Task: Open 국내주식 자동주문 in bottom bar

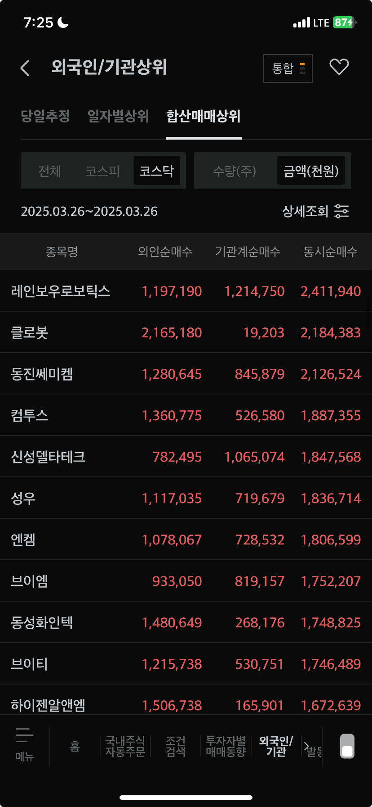Action: [x=125, y=746]
